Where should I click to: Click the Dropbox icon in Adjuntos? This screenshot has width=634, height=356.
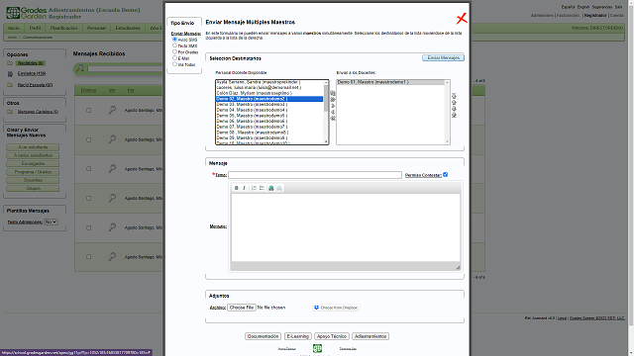click(x=316, y=308)
